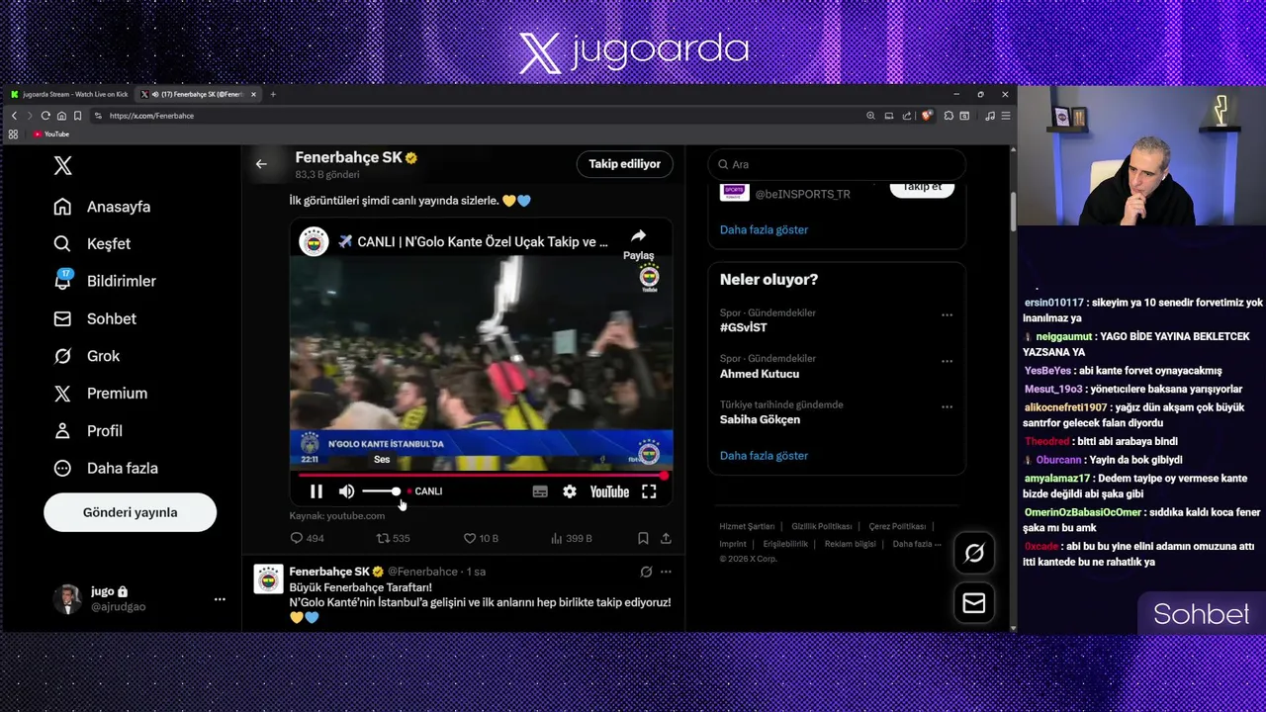View analytics showing 399 B views
The height and width of the screenshot is (712, 1266).
click(571, 538)
